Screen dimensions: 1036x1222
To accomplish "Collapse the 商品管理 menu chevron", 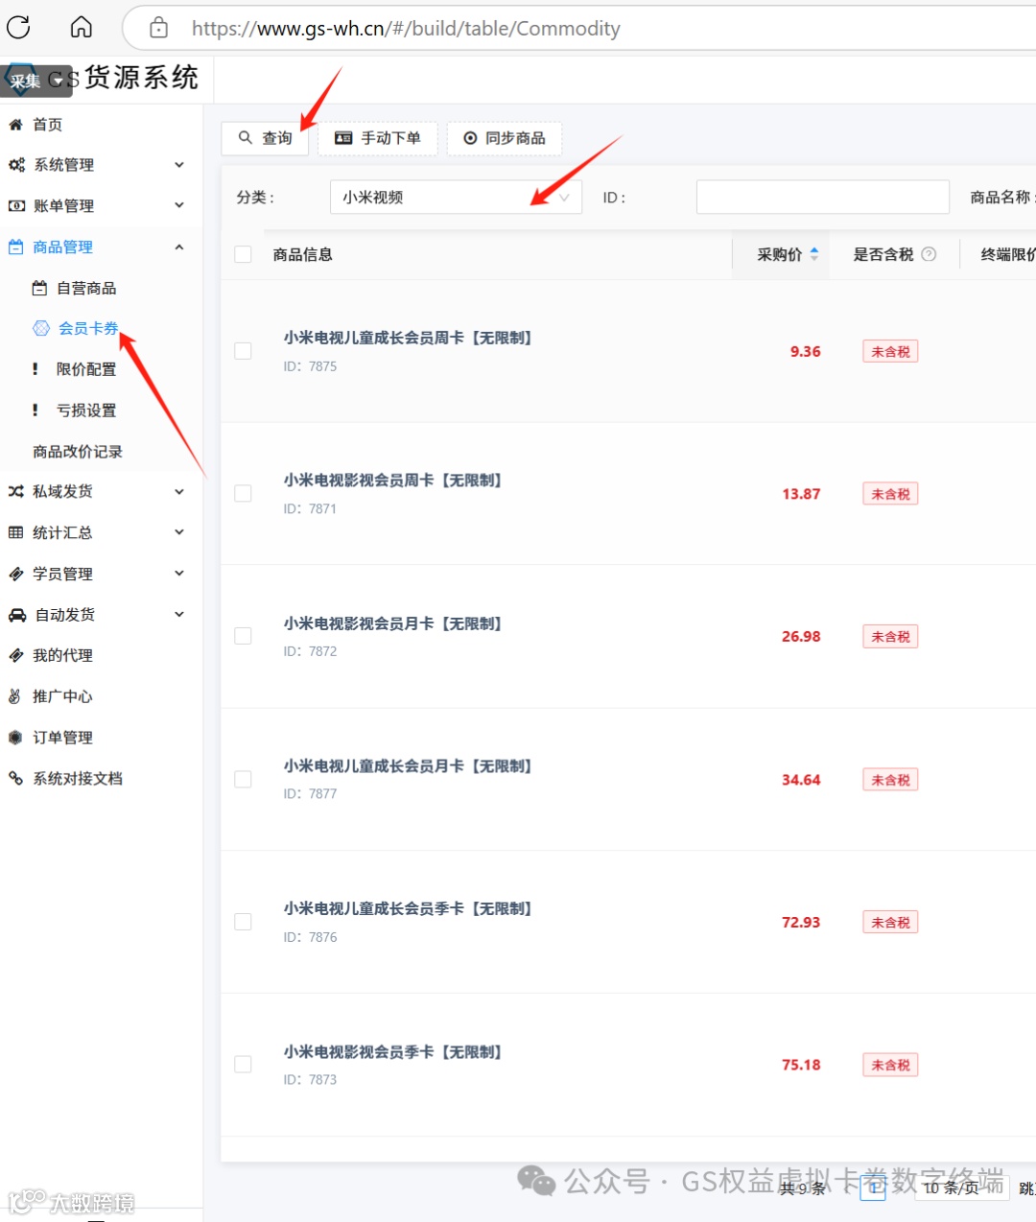I will click(x=179, y=247).
